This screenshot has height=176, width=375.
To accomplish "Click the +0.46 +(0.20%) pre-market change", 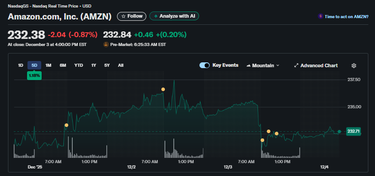I will pos(160,35).
